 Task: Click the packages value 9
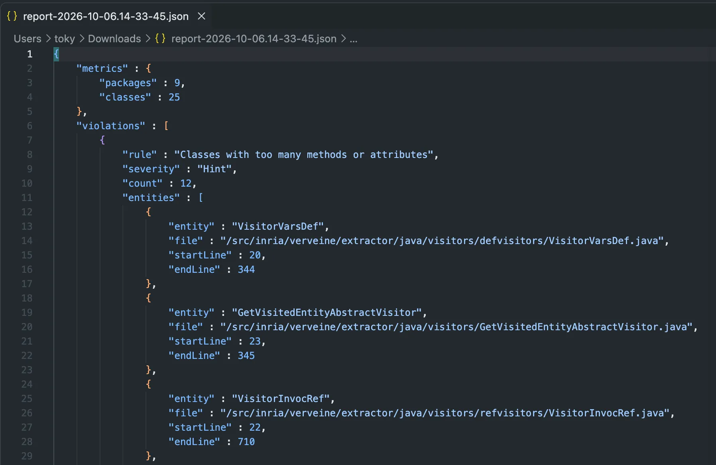(177, 83)
